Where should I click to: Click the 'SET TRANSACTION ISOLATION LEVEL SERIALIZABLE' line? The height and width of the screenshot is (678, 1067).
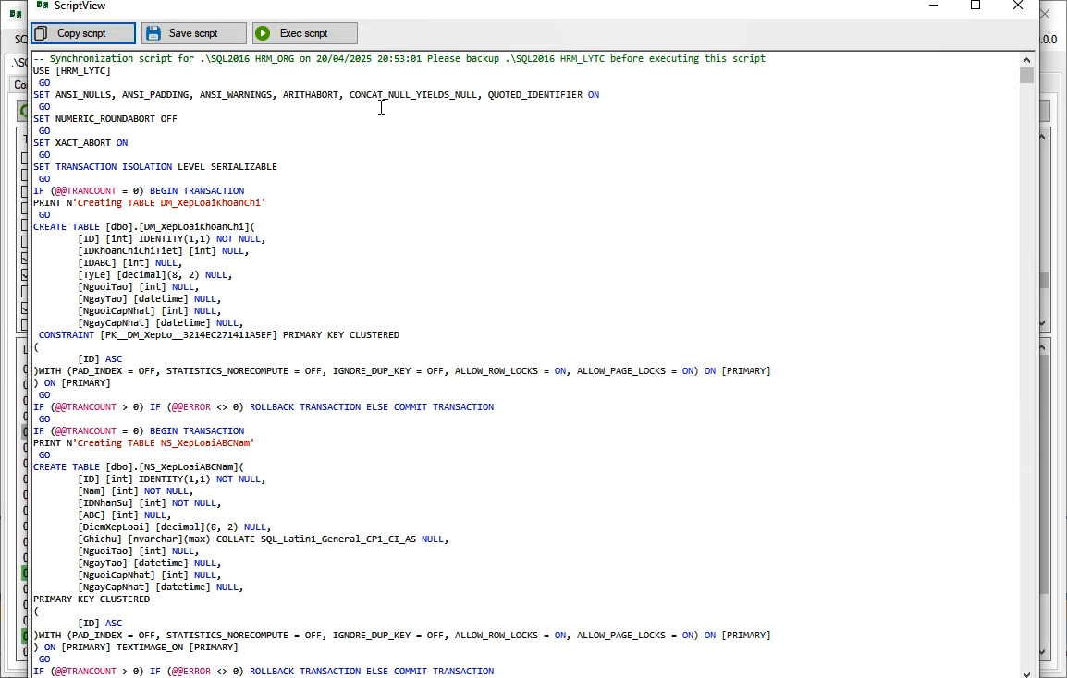tap(155, 166)
